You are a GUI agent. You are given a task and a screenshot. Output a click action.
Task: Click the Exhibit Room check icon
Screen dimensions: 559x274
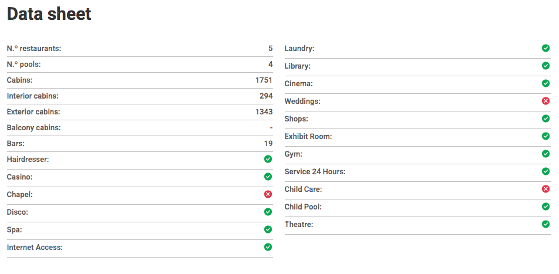pos(545,136)
